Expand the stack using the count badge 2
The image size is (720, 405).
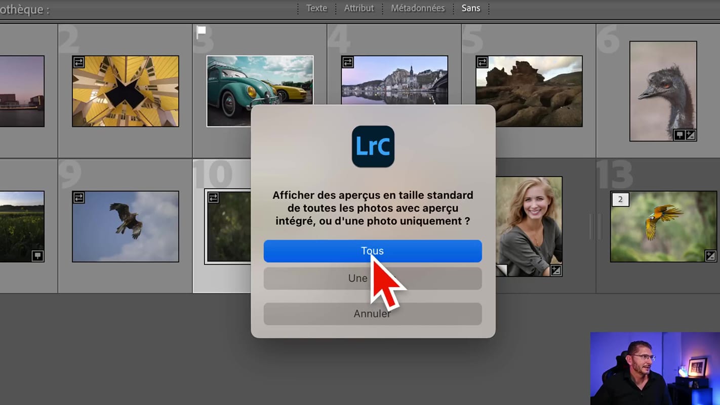point(620,199)
